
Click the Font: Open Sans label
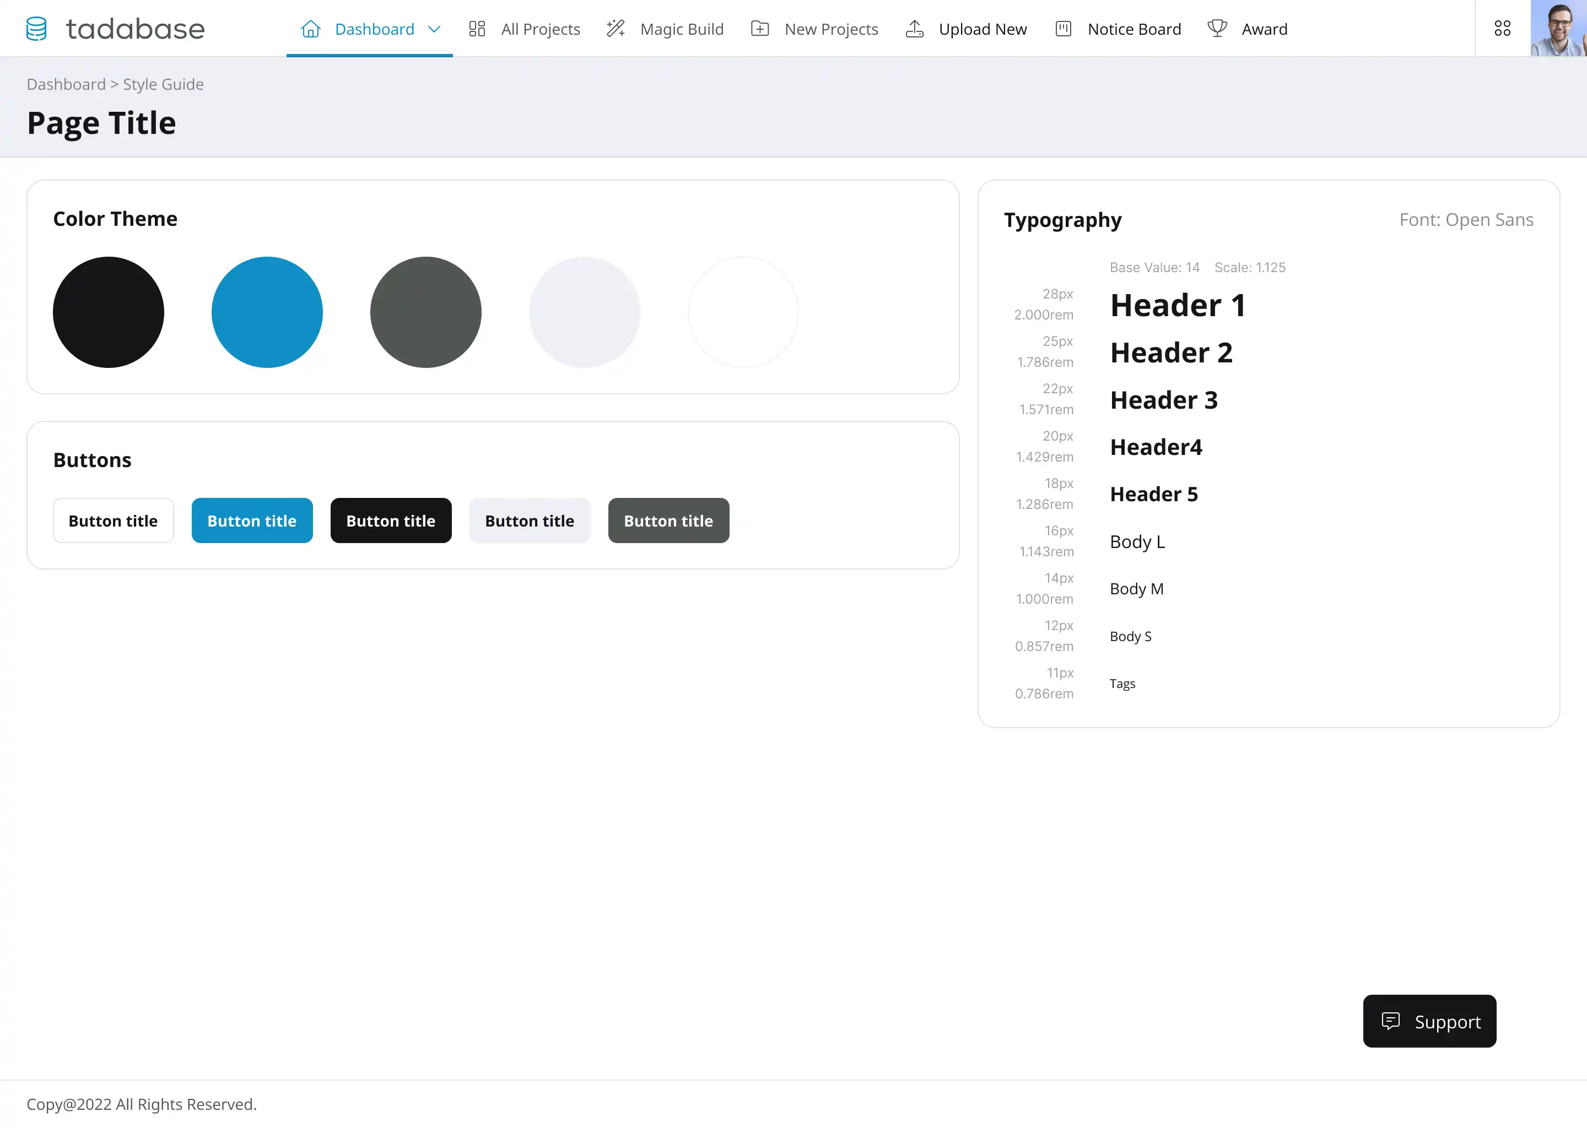click(x=1466, y=220)
